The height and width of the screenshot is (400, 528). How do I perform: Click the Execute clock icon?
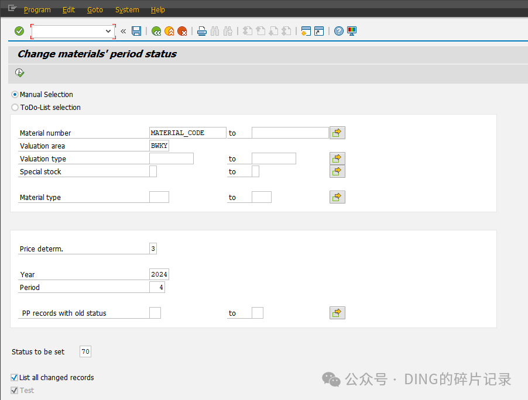click(x=19, y=73)
